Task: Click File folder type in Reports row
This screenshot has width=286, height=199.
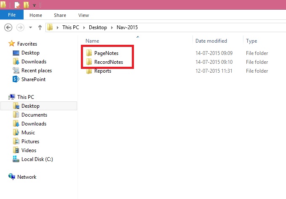Action: (257, 71)
